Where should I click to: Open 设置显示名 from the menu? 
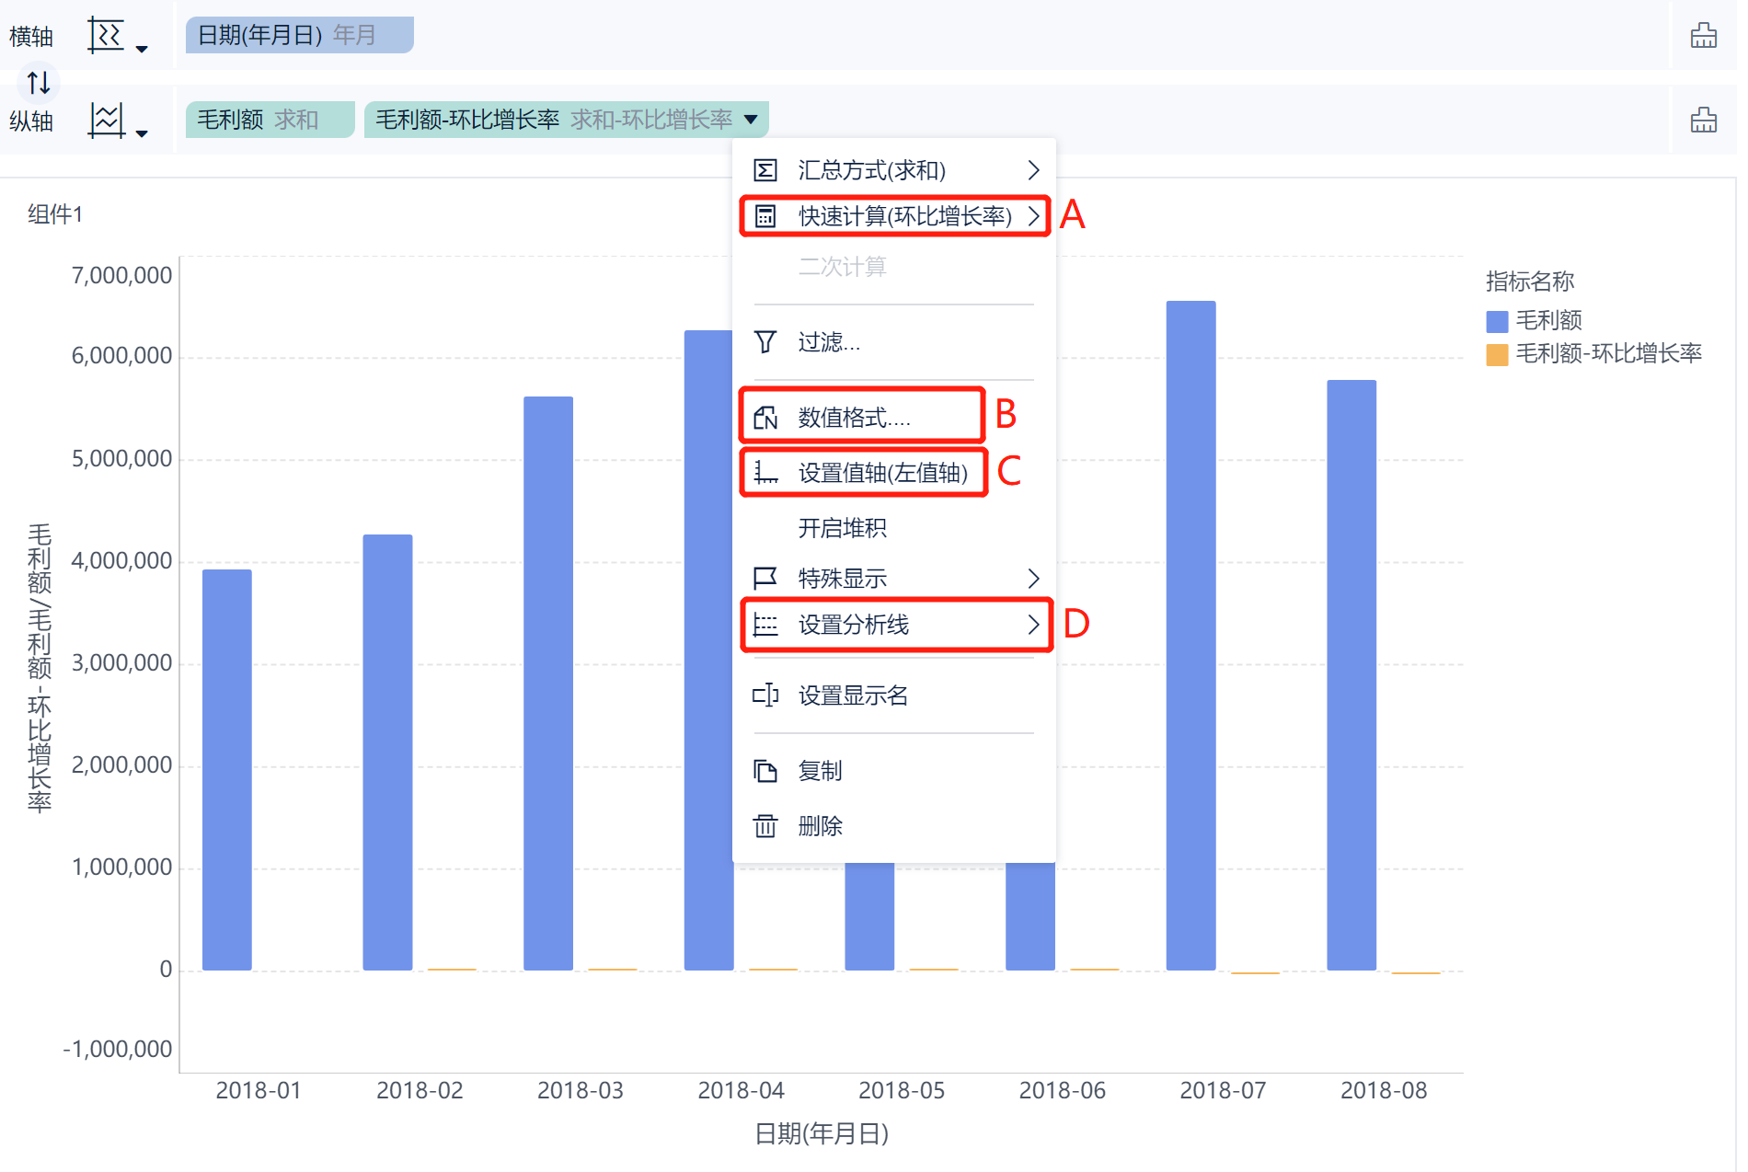pos(852,695)
